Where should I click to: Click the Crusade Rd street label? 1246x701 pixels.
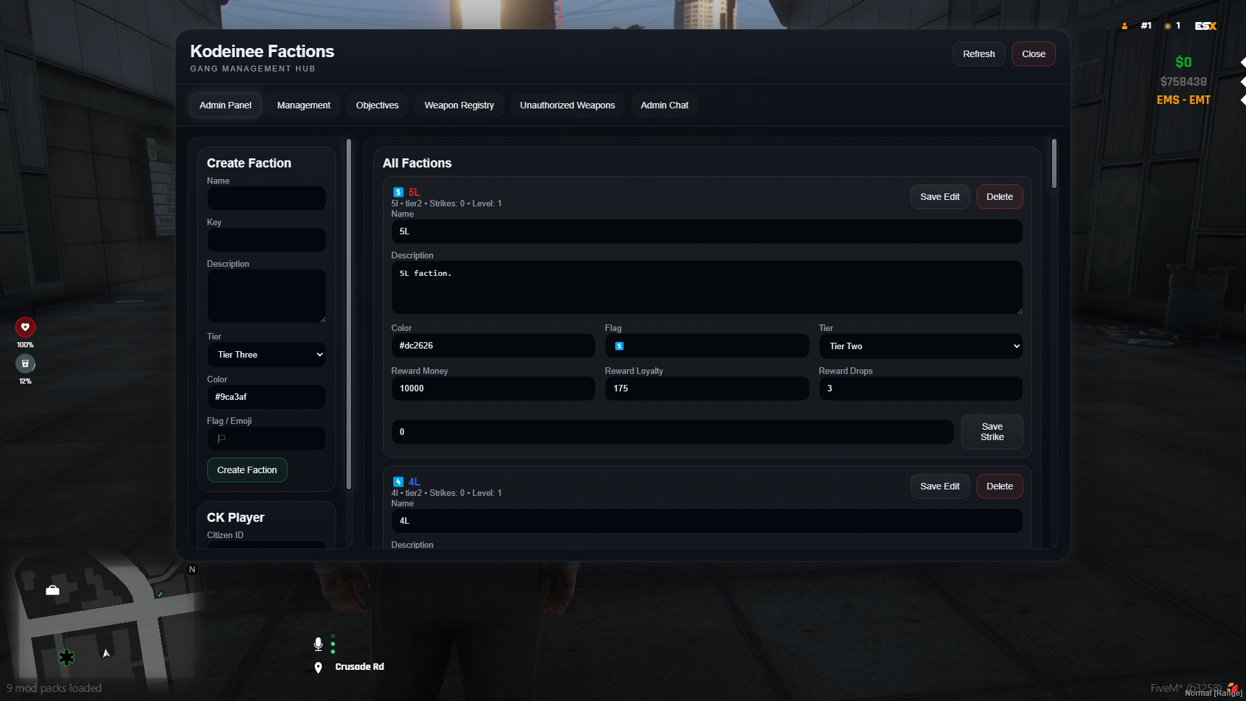click(x=360, y=667)
